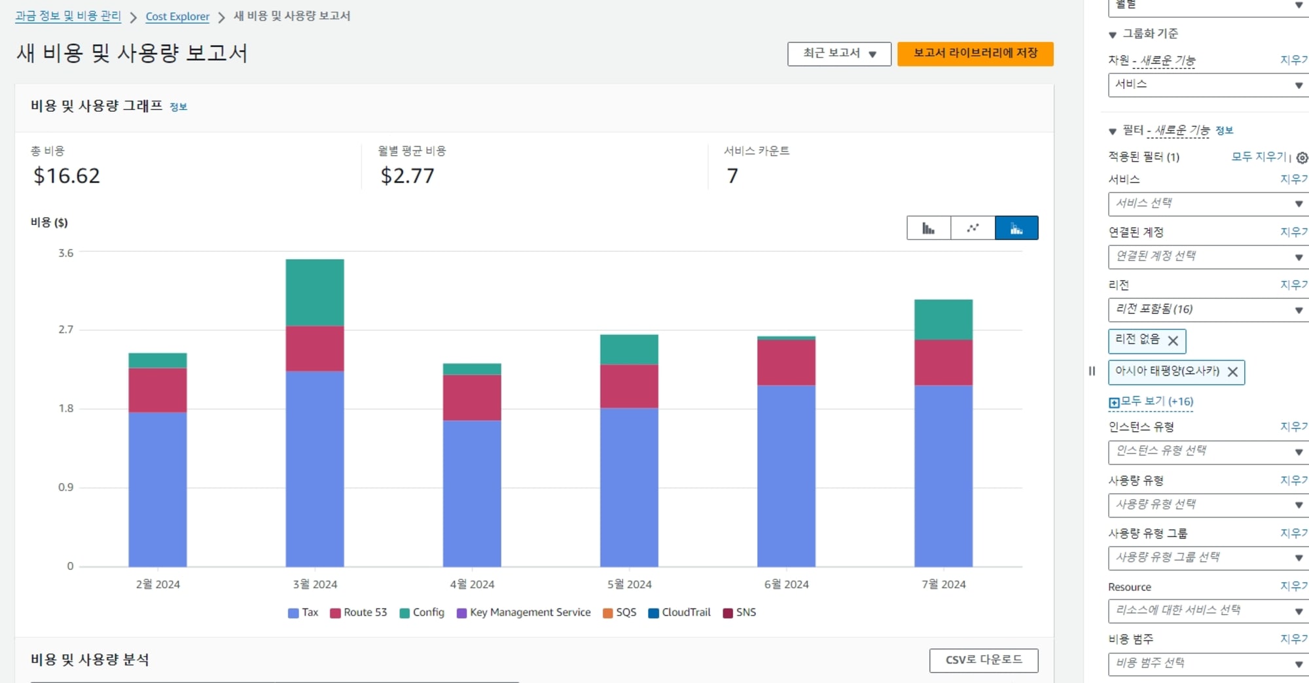Open the 비용 범주 선택 dropdown
Viewport: 1309px width, 683px height.
pos(1208,664)
